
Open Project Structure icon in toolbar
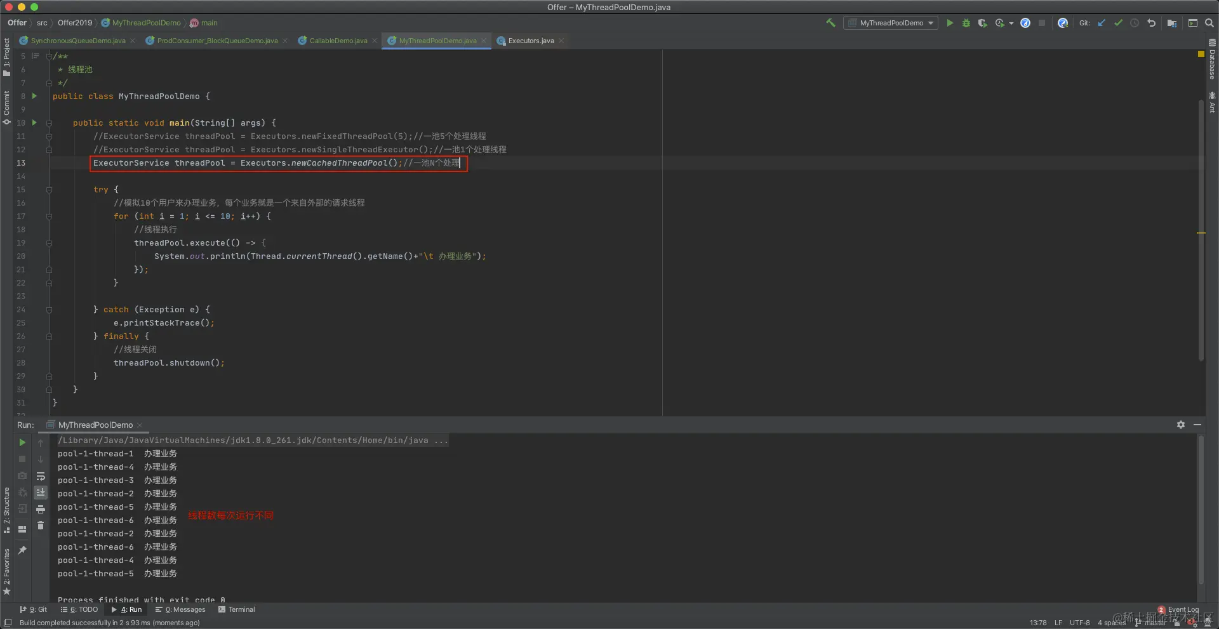point(1172,23)
